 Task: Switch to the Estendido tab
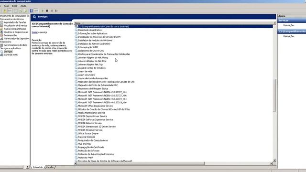tap(38, 167)
